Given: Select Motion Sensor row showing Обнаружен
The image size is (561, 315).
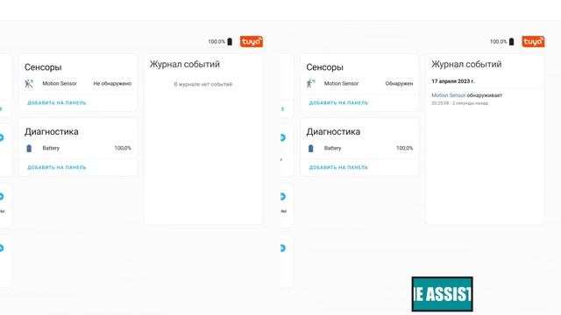Looking at the screenshot, I should (359, 84).
